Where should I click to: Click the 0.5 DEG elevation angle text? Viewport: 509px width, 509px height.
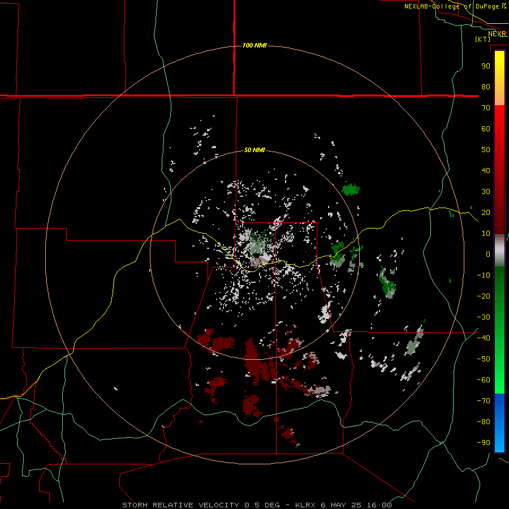point(262,505)
